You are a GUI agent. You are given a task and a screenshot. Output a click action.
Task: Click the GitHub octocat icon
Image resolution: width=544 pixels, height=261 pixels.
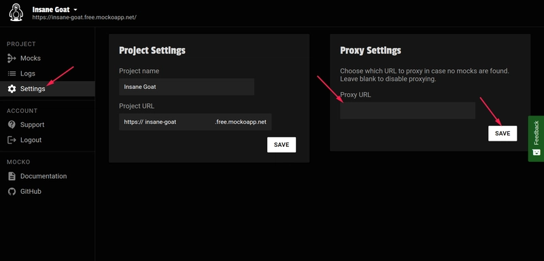(12, 191)
